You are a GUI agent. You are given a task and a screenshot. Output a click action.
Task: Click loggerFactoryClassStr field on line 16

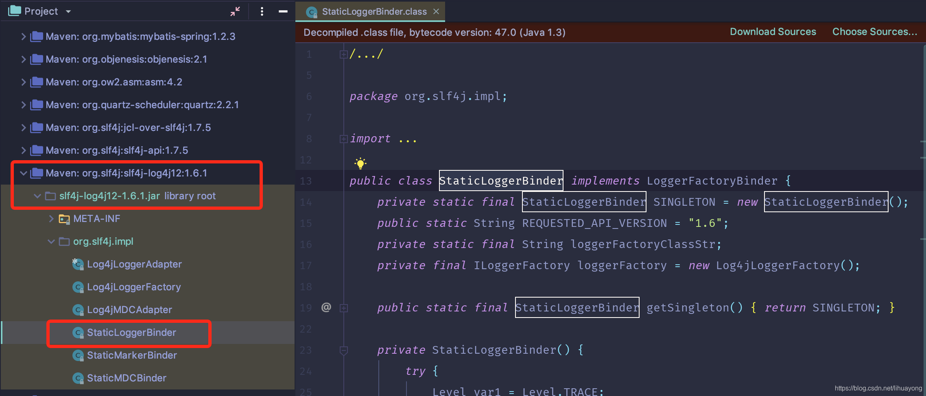pyautogui.click(x=642, y=244)
